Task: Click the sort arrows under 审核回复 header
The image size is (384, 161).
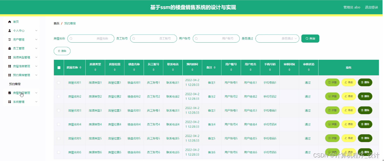Action: (x=289, y=70)
